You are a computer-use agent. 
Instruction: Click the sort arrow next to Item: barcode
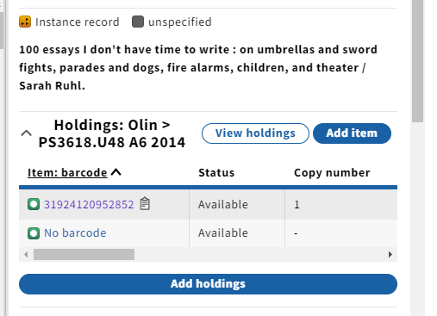[116, 172]
